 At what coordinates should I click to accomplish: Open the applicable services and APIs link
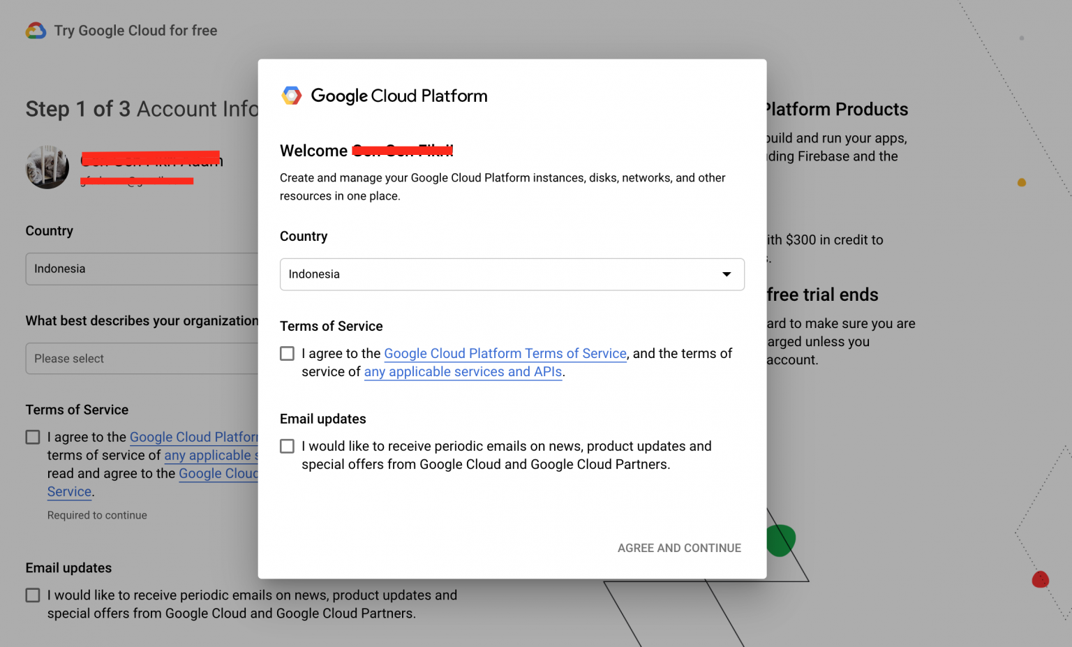(463, 371)
